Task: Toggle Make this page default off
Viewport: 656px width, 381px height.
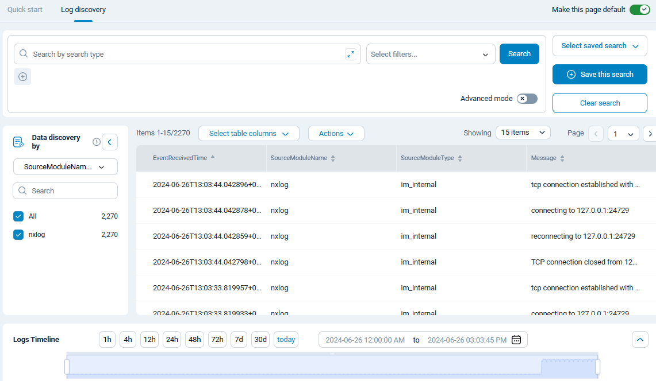Action: coord(639,9)
